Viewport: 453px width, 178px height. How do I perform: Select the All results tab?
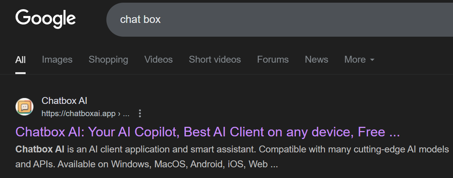pos(21,60)
